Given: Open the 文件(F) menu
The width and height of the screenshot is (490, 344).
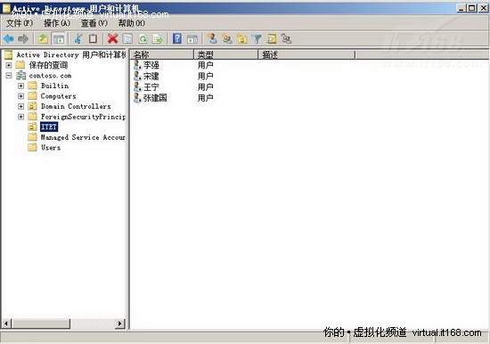Looking at the screenshot, I should (20, 23).
